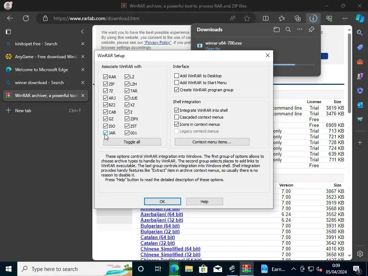Open the profile avatar icon
Screen dimensions: 368x276
pyautogui.click(x=8, y=5)
